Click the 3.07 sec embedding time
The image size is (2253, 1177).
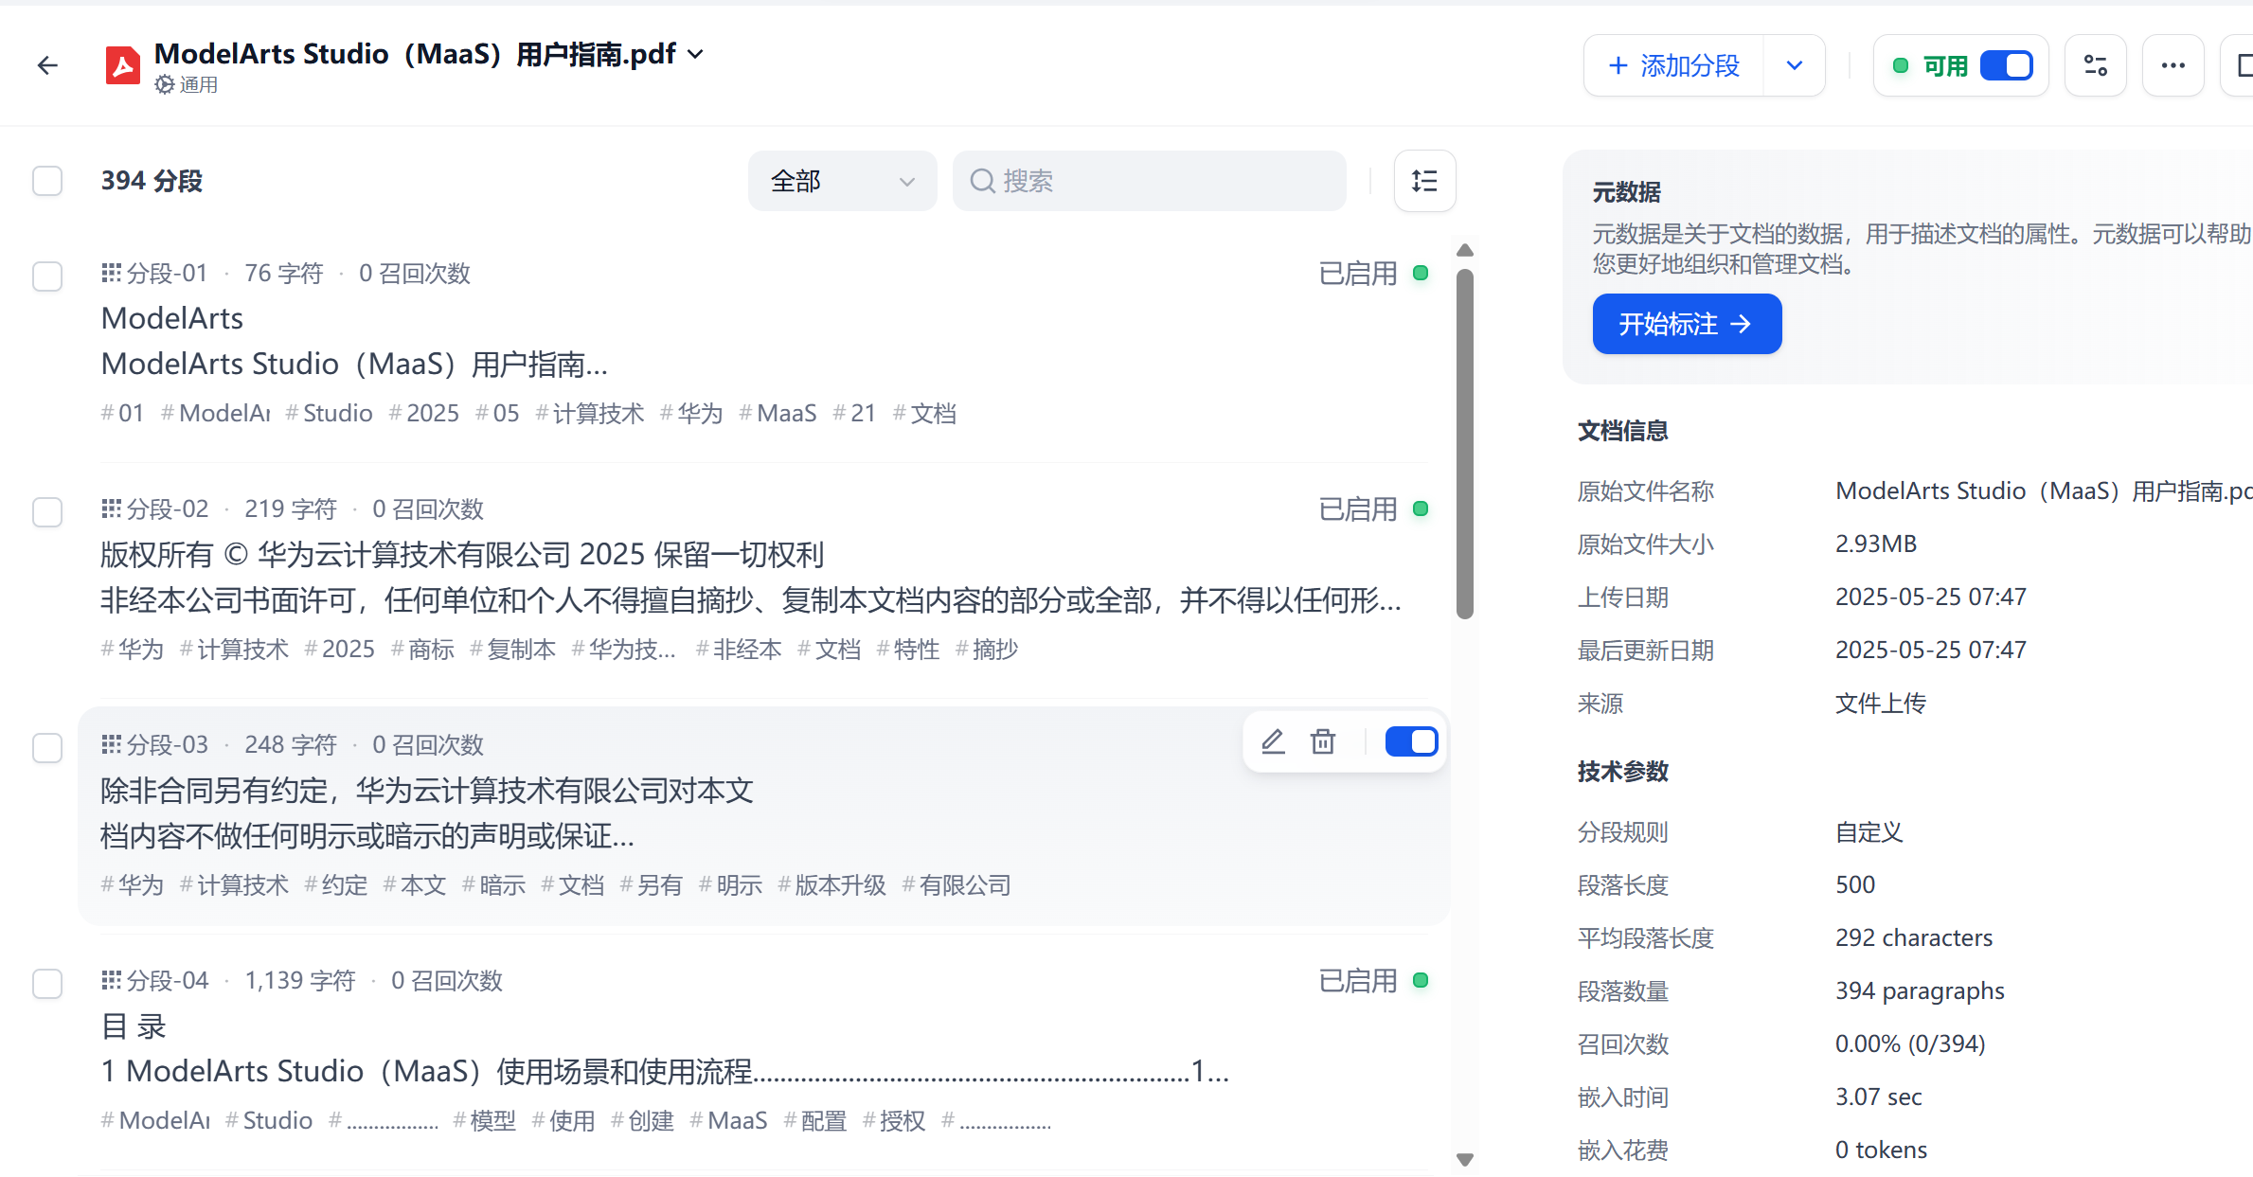click(1879, 1097)
